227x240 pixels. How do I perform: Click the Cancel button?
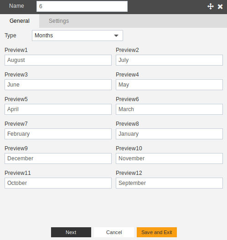(x=114, y=232)
